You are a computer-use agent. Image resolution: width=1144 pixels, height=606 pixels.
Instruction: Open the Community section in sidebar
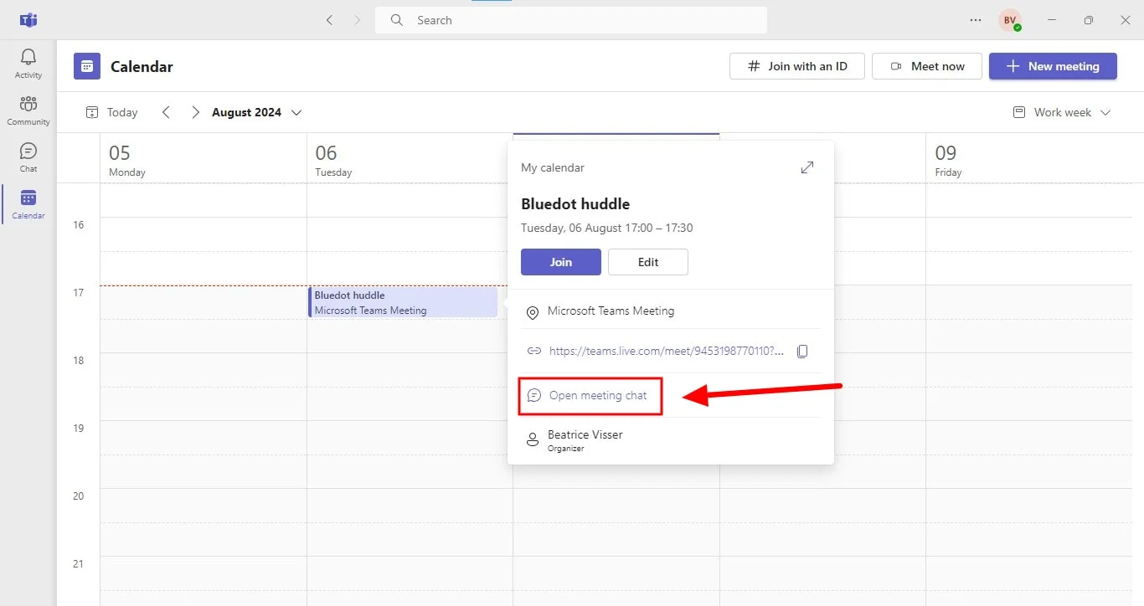[28, 110]
